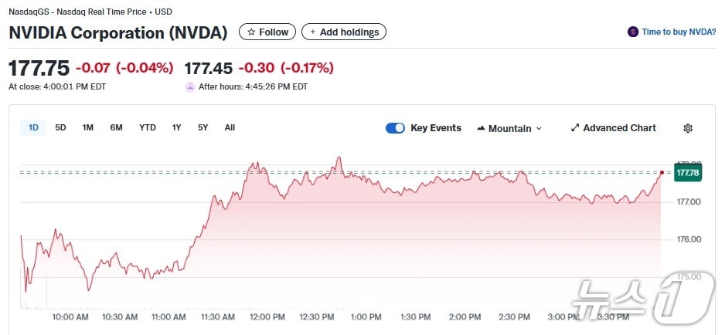Screen dimensions: 725x335
Task: Click the red dot at chart line end
Action: 662,172
